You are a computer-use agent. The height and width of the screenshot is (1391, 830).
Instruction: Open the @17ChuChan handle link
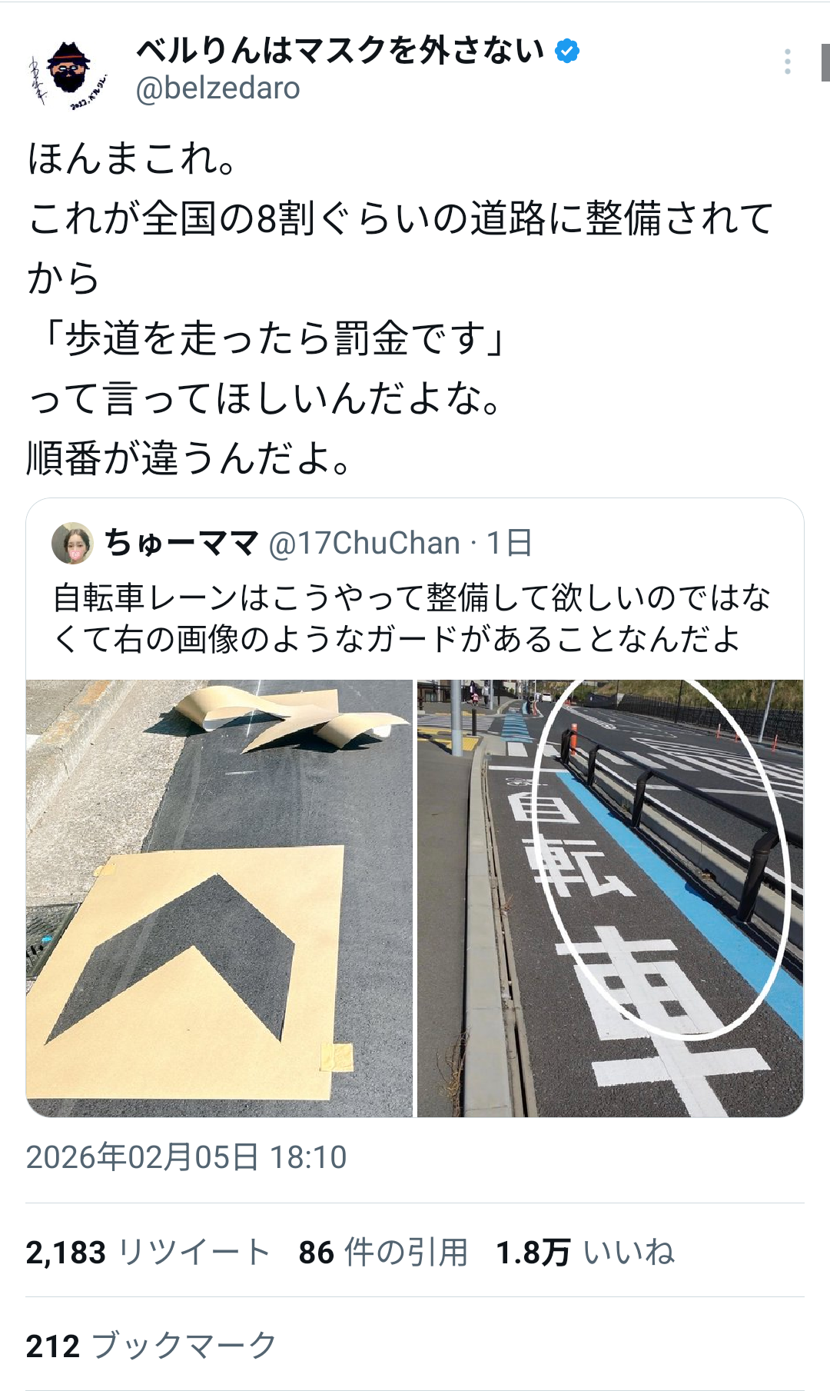coord(364,543)
